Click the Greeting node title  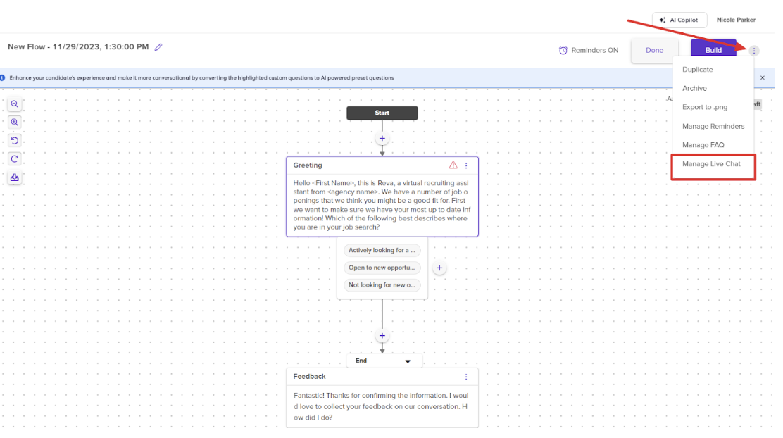tap(308, 165)
